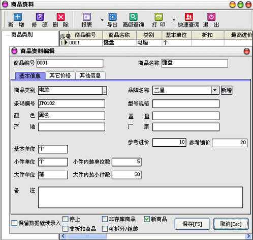Click the 导出 export icon
Viewport: 253px width, 240px height.
point(112,17)
